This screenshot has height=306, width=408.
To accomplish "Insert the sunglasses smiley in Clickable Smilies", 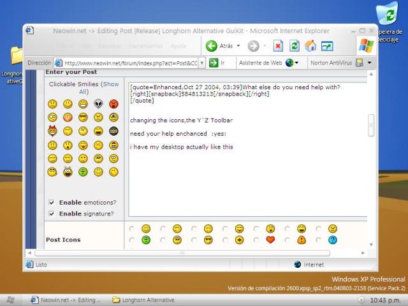I will click(83, 117).
